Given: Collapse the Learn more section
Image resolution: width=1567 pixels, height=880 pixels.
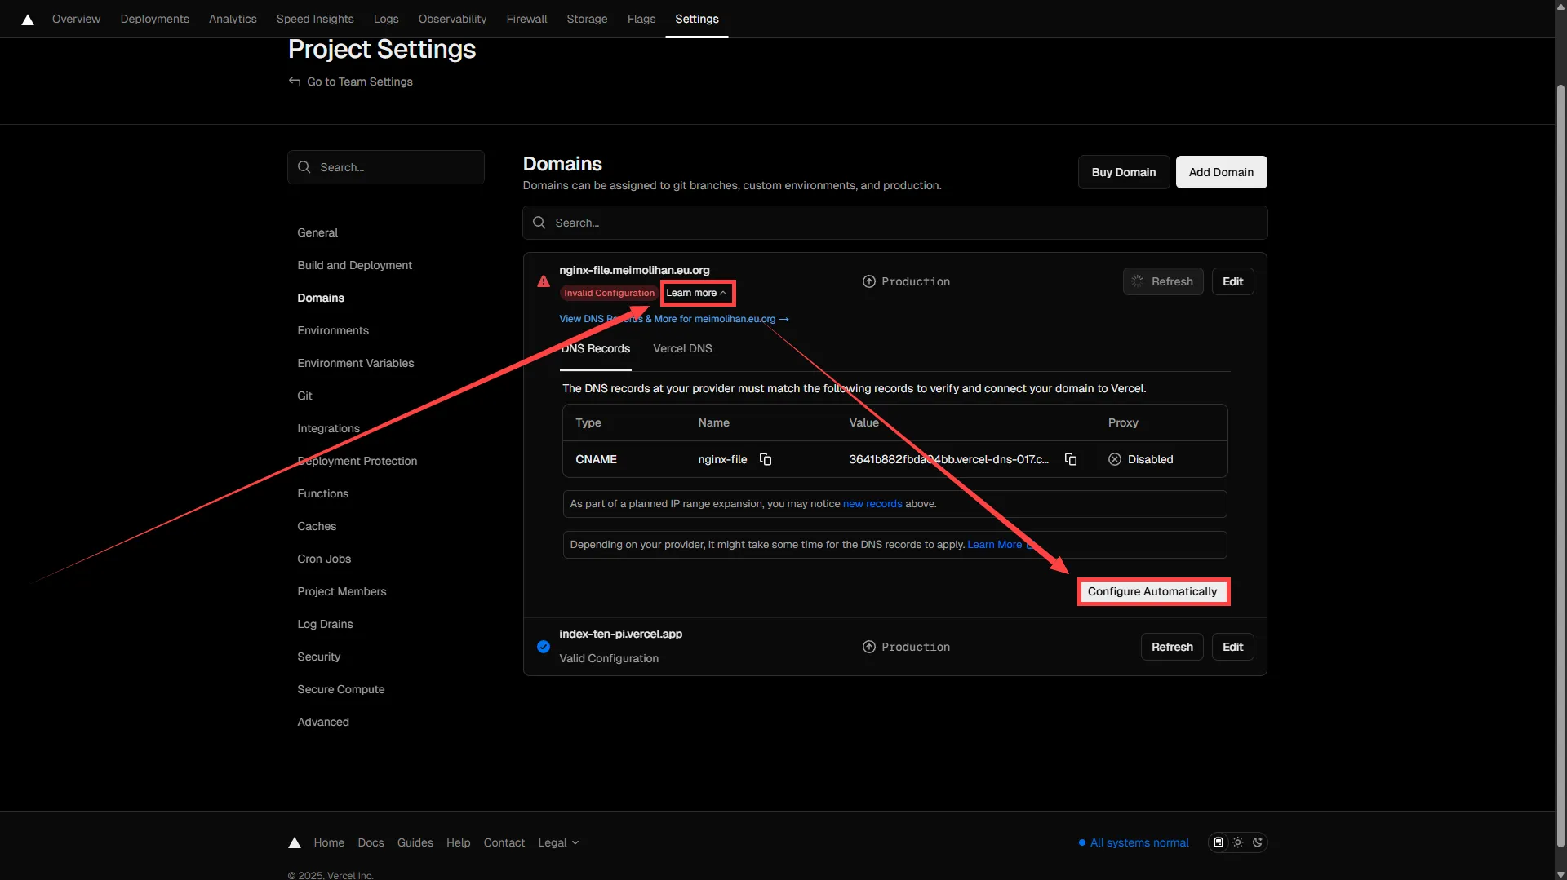Looking at the screenshot, I should click(x=696, y=293).
